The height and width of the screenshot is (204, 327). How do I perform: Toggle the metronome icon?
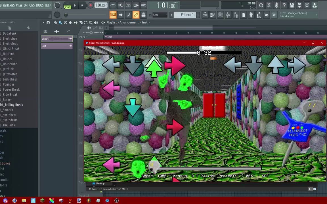coord(113,5)
